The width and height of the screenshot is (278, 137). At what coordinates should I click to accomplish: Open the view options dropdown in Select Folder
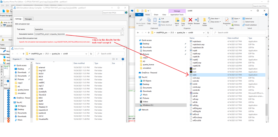(117, 59)
